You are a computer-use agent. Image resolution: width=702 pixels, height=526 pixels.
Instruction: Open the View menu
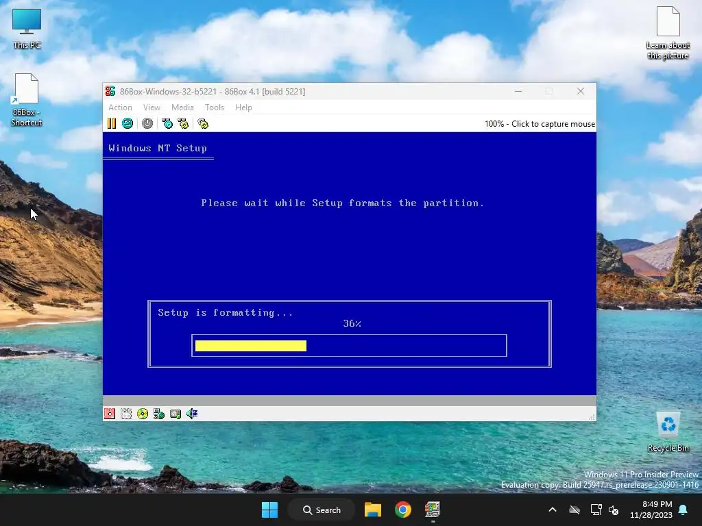[152, 108]
